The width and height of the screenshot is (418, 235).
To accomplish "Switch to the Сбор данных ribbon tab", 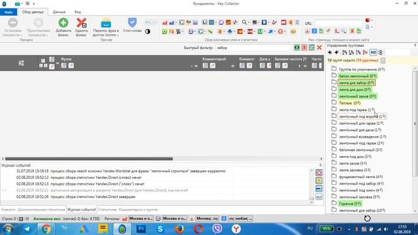I will (33, 12).
